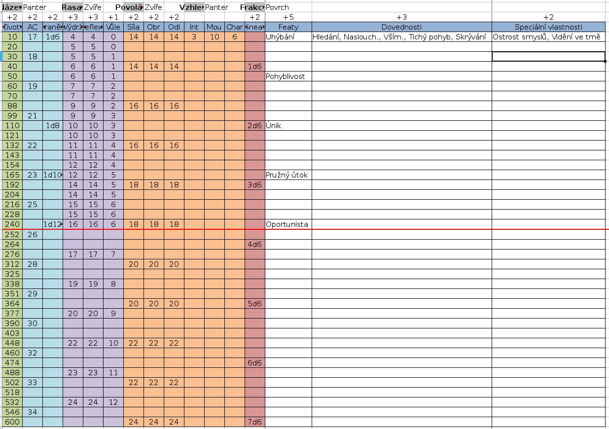Select the Zvíře cell beside Rasa
The height and width of the screenshot is (429, 609).
click(x=93, y=7)
